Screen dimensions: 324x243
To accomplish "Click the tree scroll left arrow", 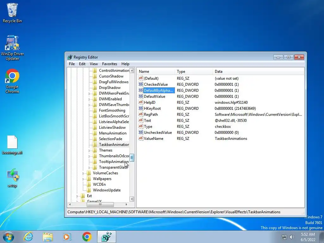I will 70,204.
